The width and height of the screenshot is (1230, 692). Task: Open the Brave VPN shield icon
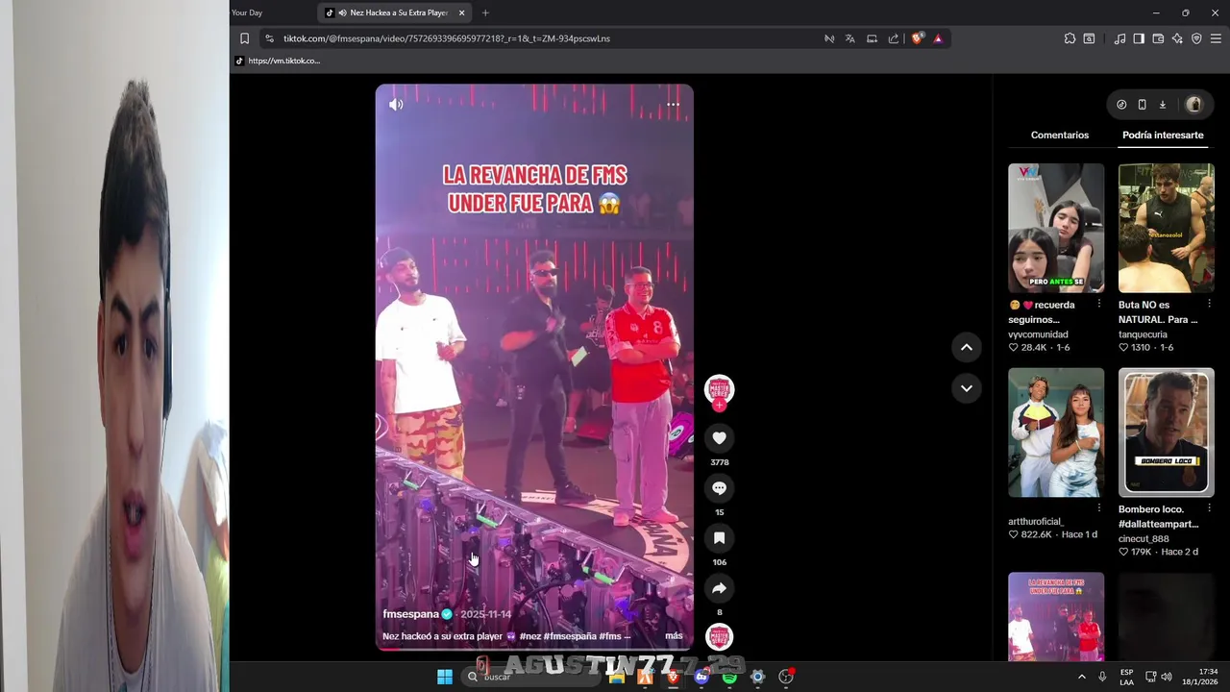coord(1196,38)
